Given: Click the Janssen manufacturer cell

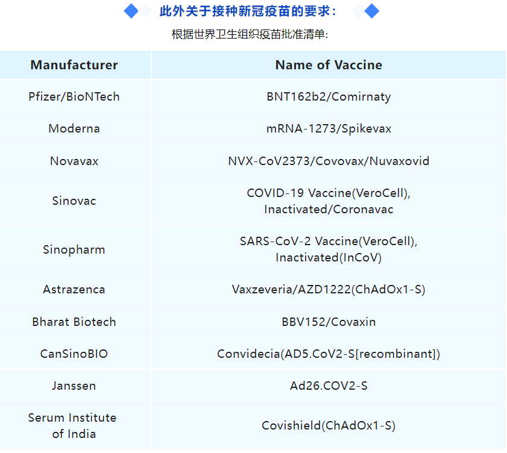Looking at the screenshot, I should click(x=74, y=386).
